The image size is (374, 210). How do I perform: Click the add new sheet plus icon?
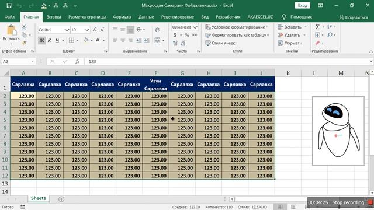[61, 199]
